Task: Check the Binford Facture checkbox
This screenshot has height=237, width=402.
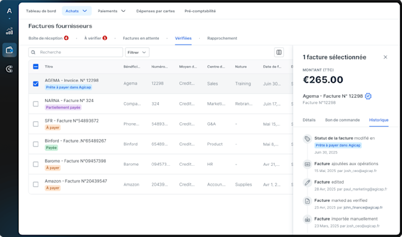Action: [x=36, y=144]
